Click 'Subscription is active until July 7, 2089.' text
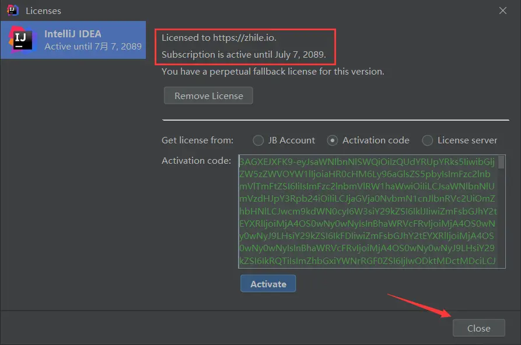 click(x=243, y=54)
